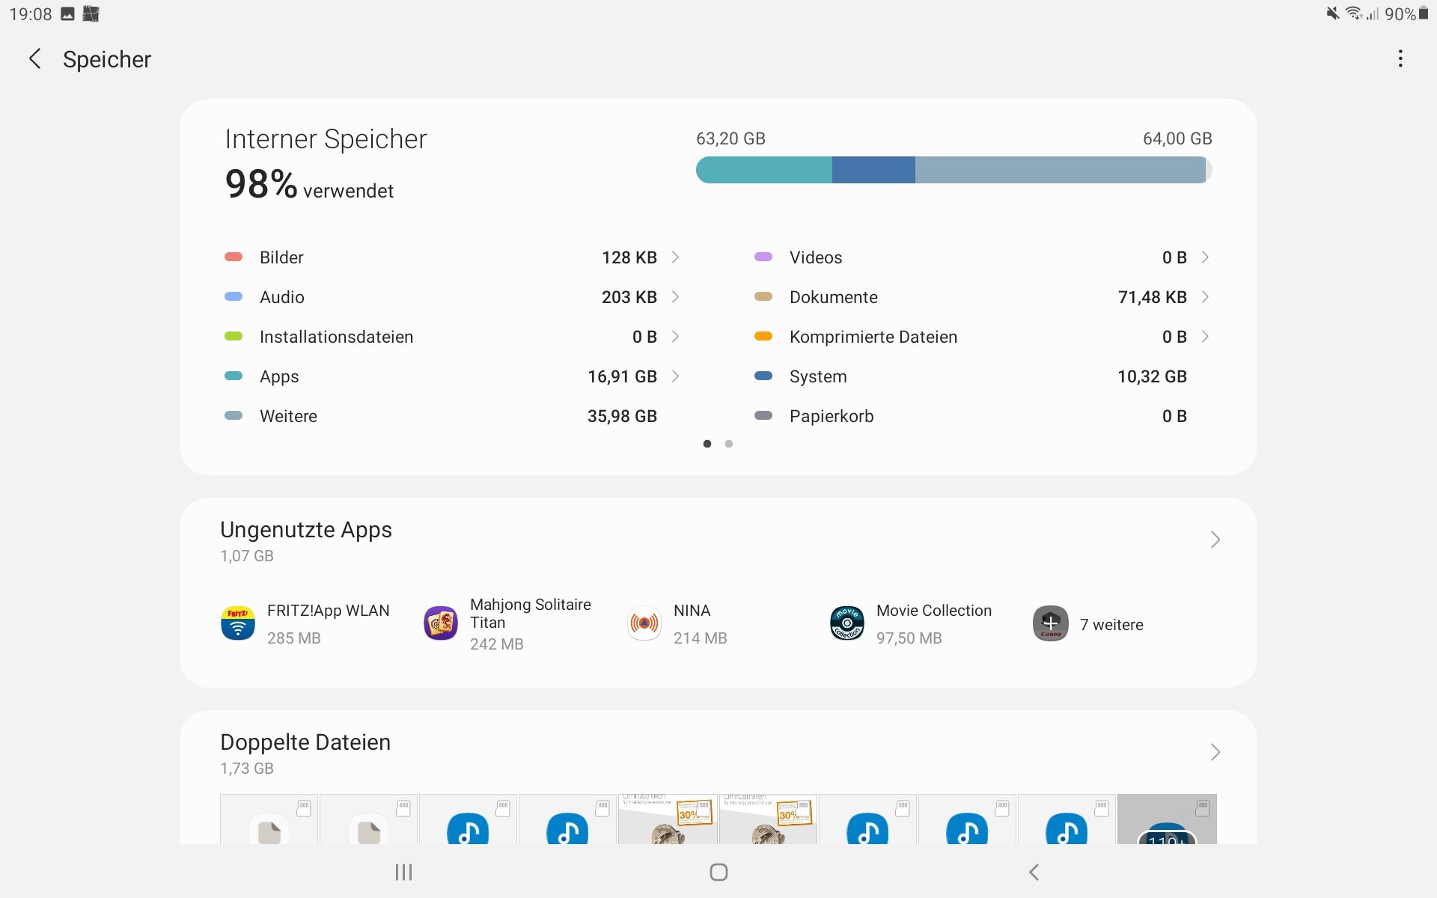Open recent apps via navigation bar
This screenshot has height=898, width=1437.
point(403,872)
